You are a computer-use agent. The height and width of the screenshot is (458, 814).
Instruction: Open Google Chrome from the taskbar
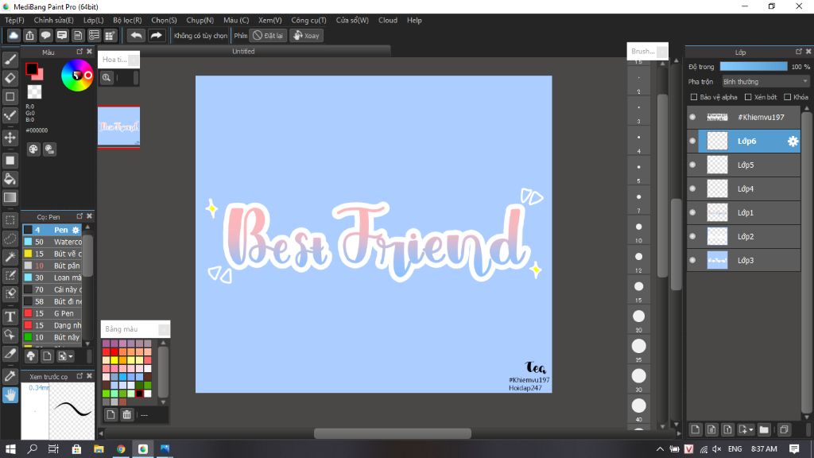click(121, 448)
